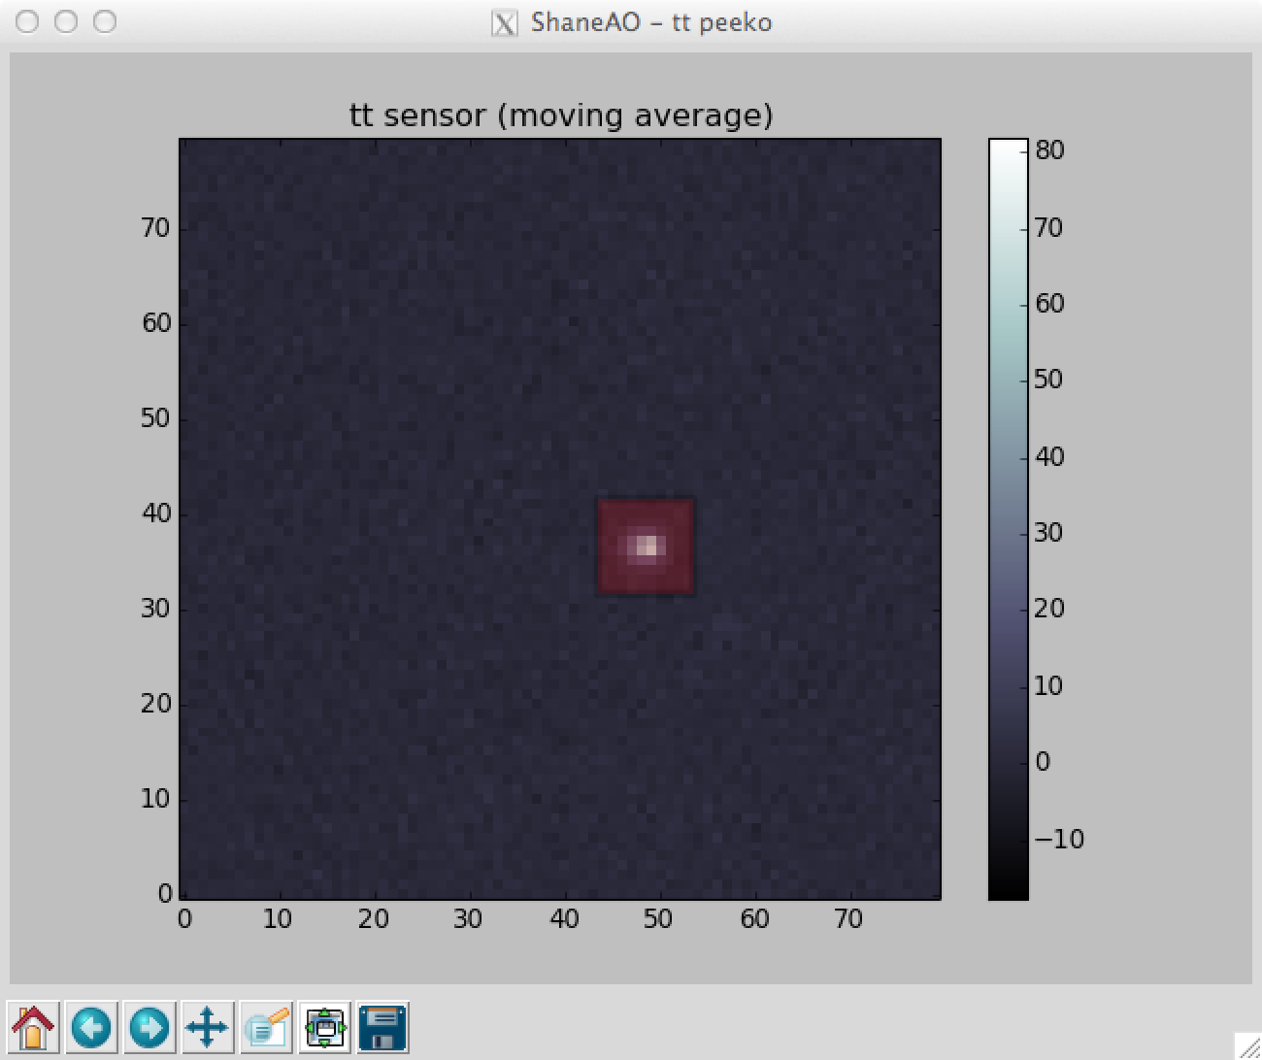
Task: Click the zoom window button
Action: click(x=104, y=21)
